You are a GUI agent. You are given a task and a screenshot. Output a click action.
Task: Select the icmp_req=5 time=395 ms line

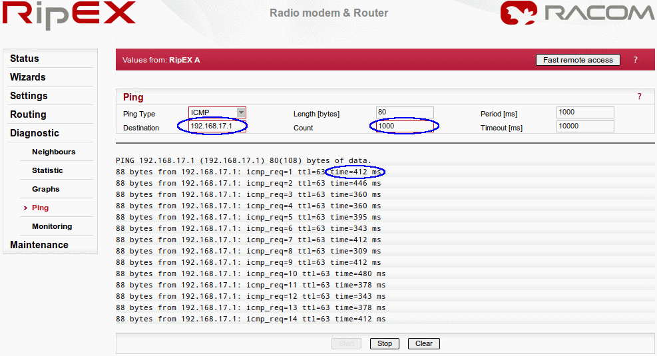(248, 217)
